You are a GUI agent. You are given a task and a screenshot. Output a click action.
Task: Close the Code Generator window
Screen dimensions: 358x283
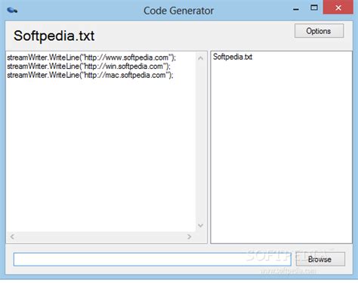[x=338, y=8]
